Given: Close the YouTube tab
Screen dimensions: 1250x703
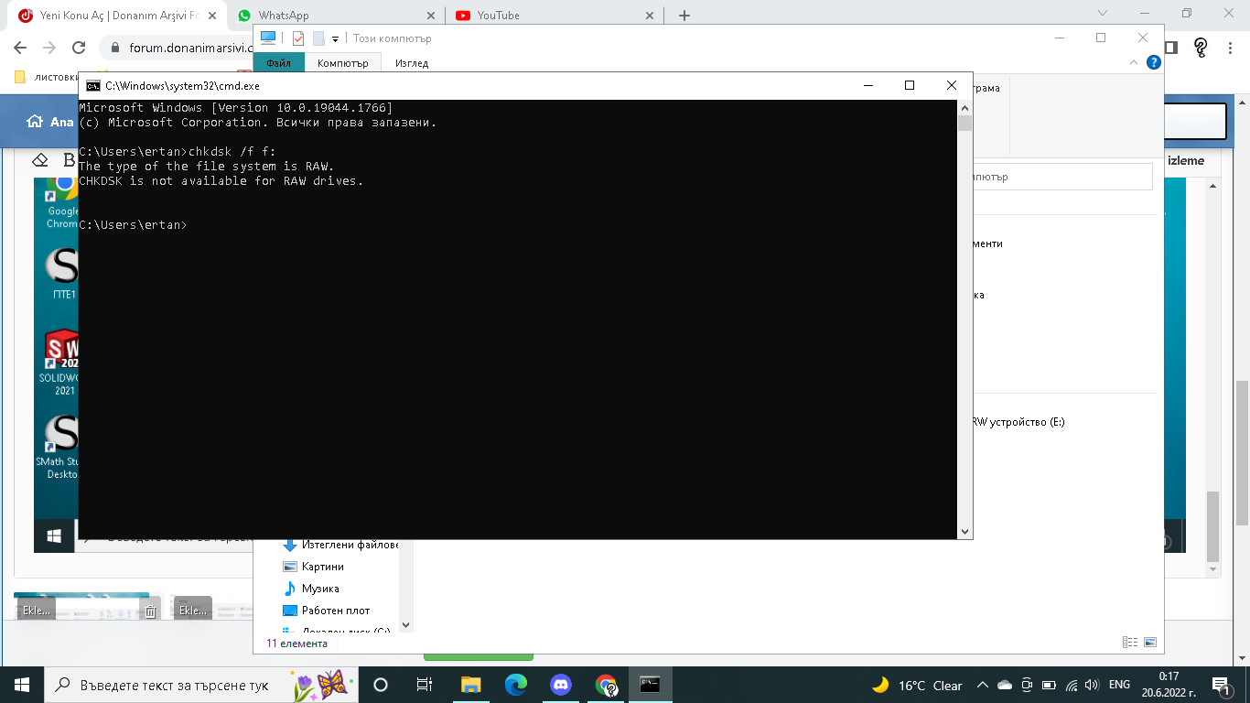Looking at the screenshot, I should pos(650,16).
